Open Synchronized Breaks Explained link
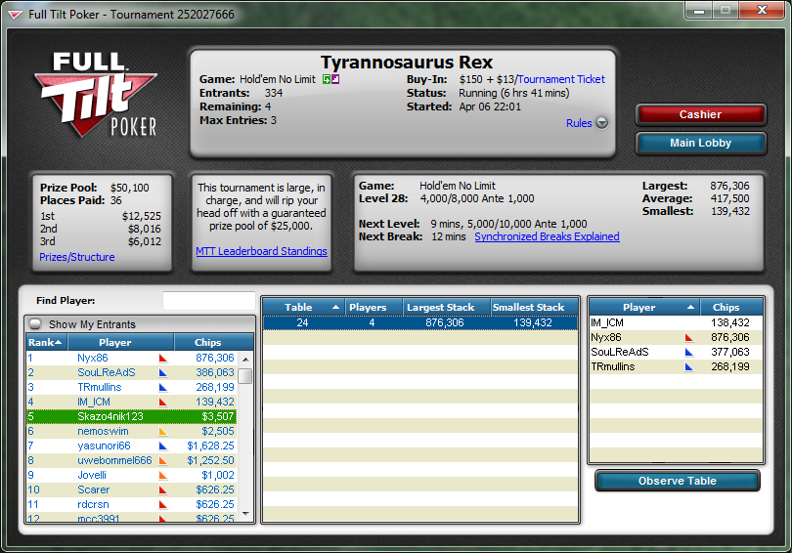This screenshot has width=792, height=553. pyautogui.click(x=547, y=236)
